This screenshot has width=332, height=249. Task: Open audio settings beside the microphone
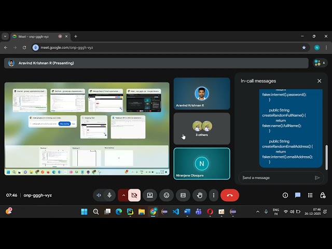pyautogui.click(x=99, y=195)
